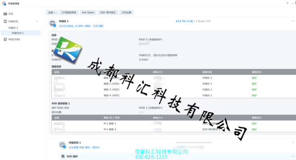Click the SSD 缓存 icon at the bottom
The height and width of the screenshot is (160, 296).
point(63,156)
